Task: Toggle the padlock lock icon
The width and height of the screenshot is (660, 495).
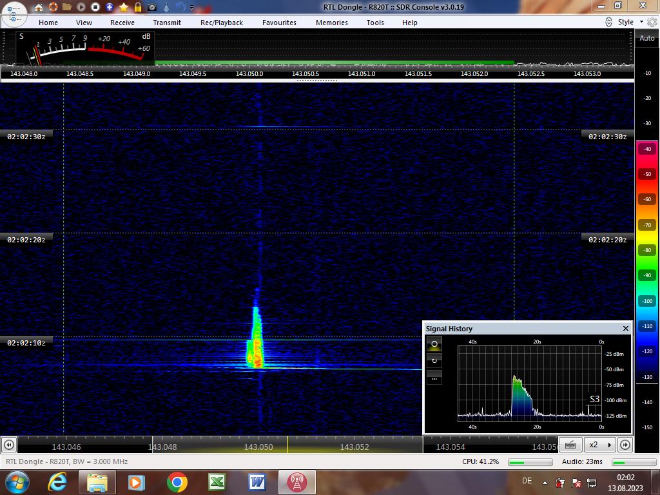Action: 138,7
